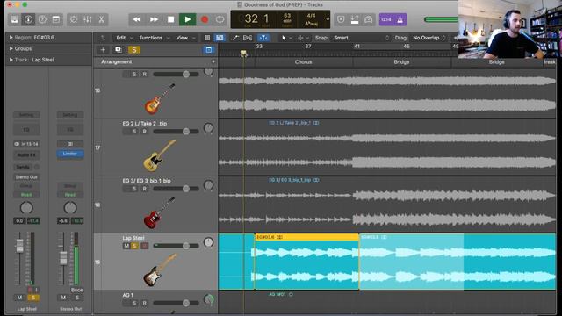Record-enable the EG 2 L/ Take 2 track

144,132
